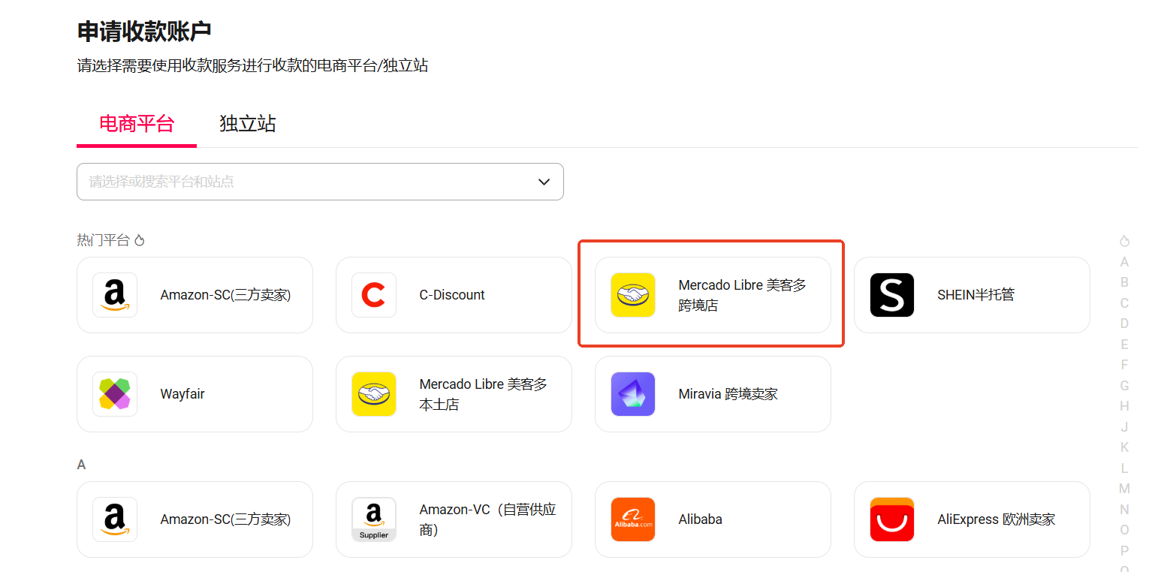Click the flame icon beside 热门平台 heading
This screenshot has width=1155, height=572.
point(139,240)
